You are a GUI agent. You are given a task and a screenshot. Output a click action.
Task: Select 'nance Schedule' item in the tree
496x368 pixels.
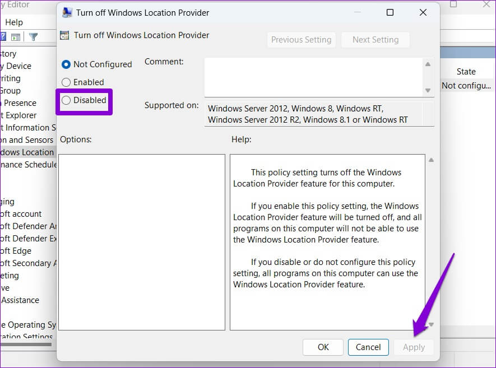(x=28, y=165)
